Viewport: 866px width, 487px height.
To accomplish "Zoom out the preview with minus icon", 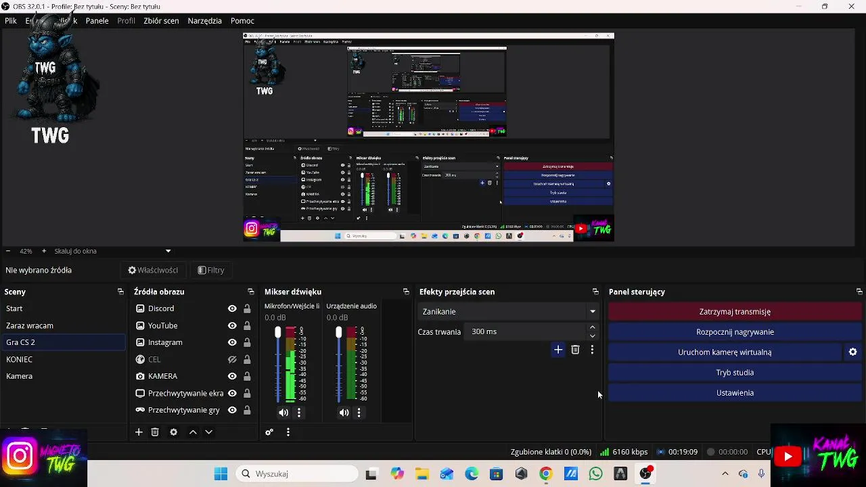I will point(8,251).
